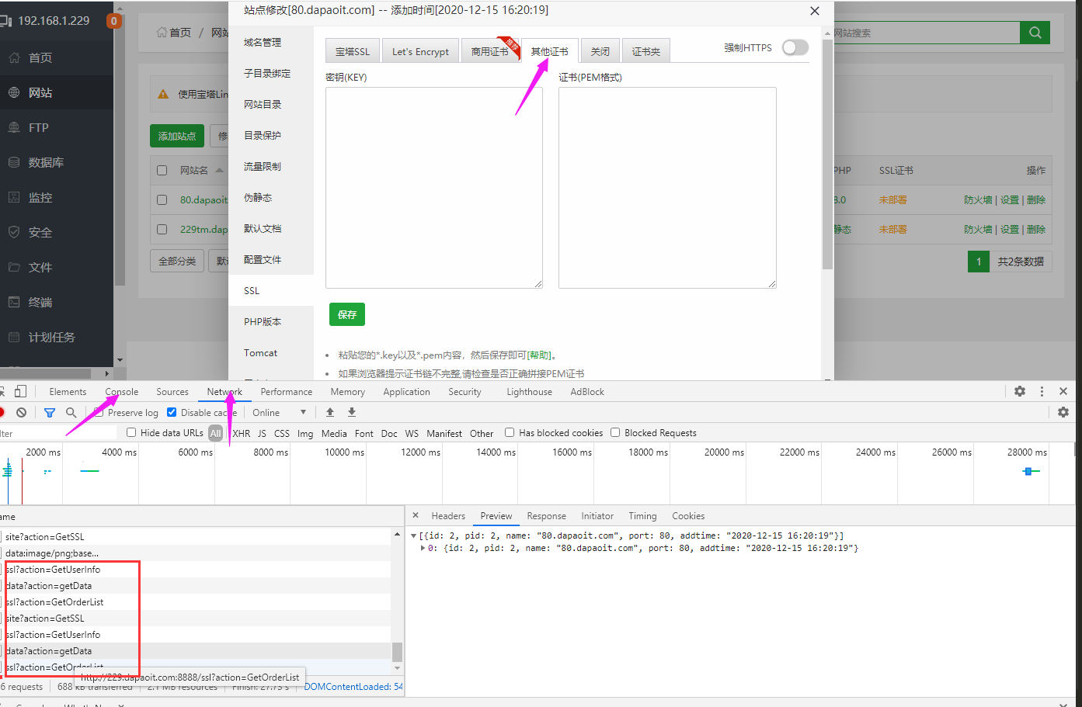Screen dimensions: 1082x707
Task: Click the 网站搜索 search field
Action: (926, 33)
